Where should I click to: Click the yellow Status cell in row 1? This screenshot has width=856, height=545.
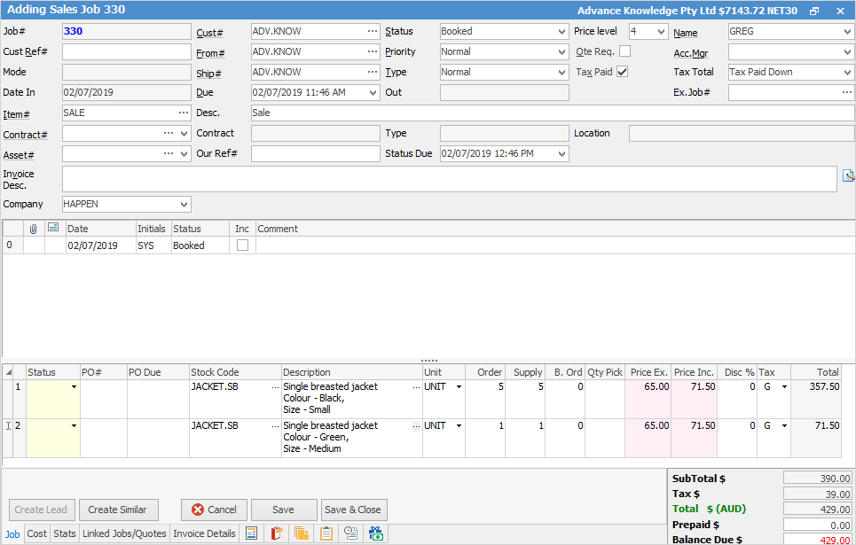52,400
